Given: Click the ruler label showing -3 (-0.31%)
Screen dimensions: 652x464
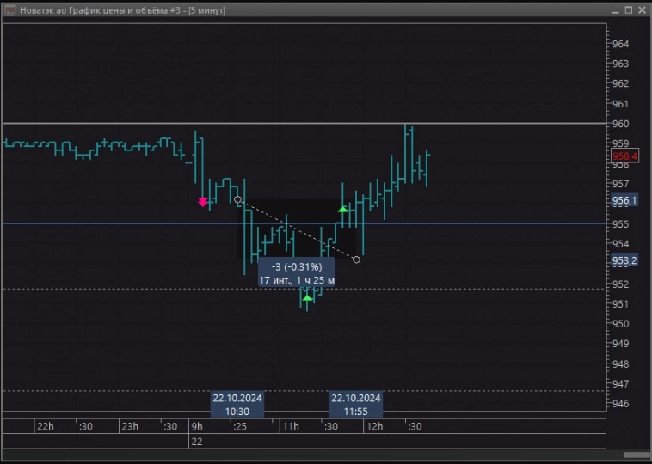Looking at the screenshot, I should point(297,273).
